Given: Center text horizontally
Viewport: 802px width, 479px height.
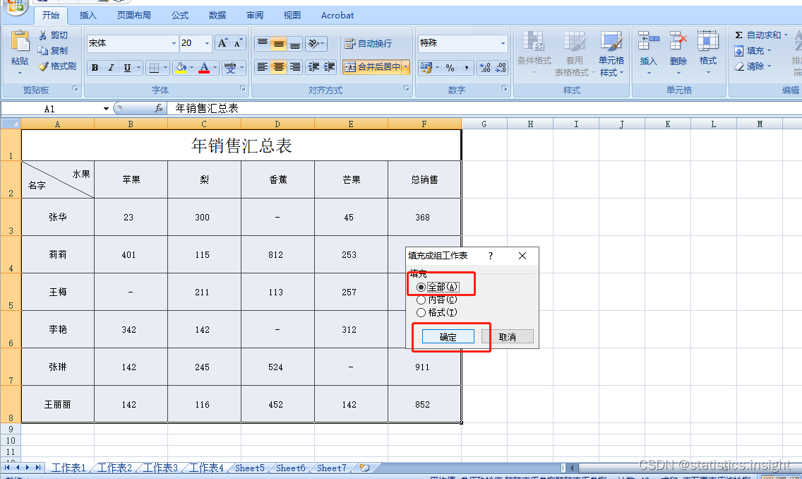Looking at the screenshot, I should [279, 67].
